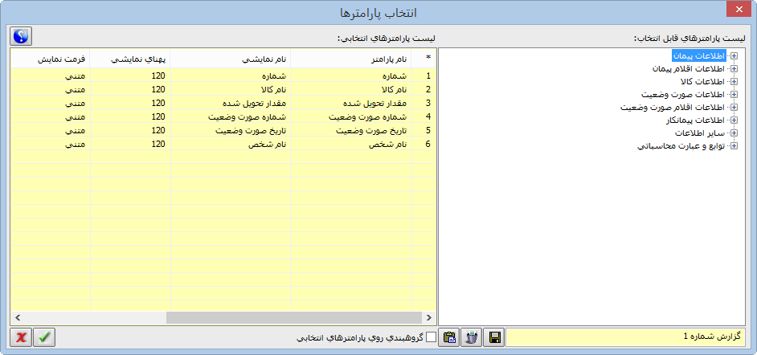
Task: Cancel with the red X button
Action: (x=21, y=337)
